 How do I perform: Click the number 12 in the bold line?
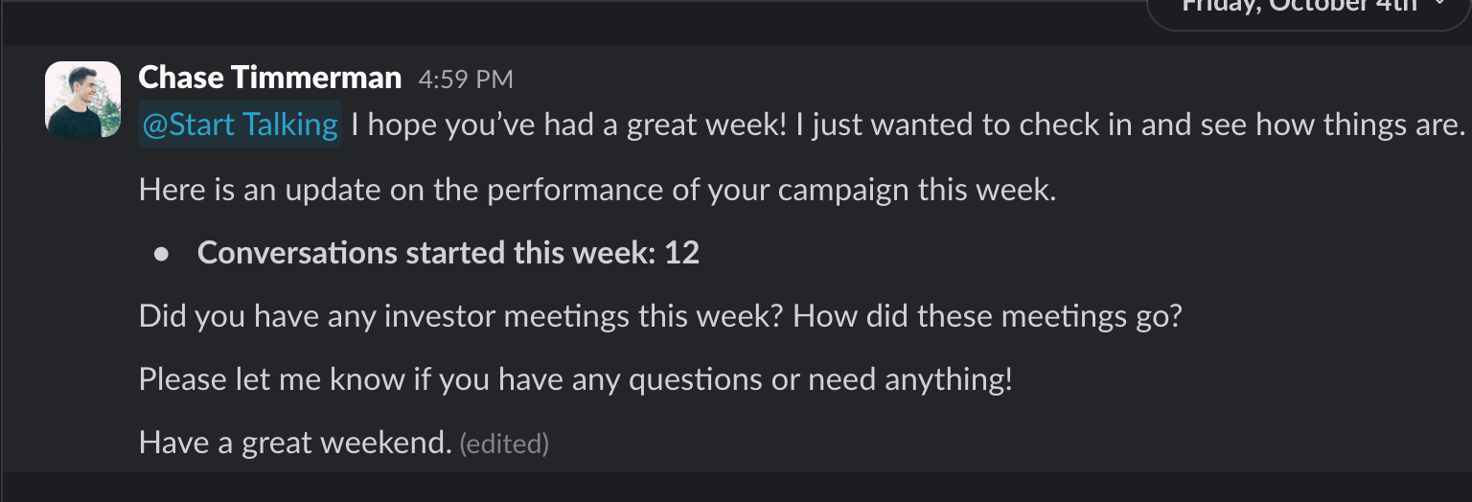click(681, 253)
